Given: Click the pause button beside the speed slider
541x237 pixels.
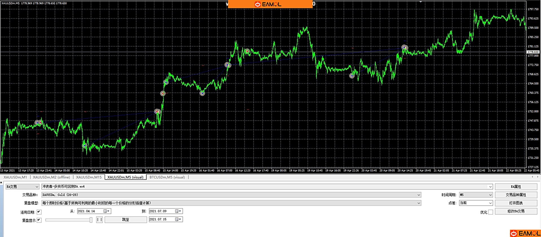Looking at the screenshot, I should (99, 220).
